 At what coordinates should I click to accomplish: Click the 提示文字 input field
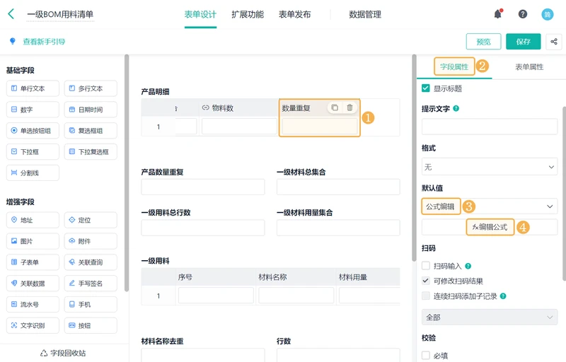[490, 127]
